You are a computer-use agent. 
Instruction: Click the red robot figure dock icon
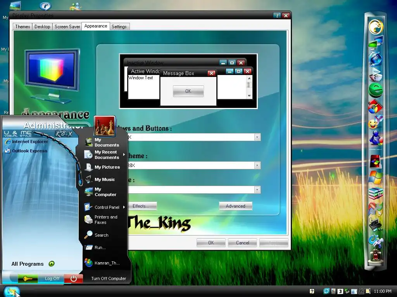click(x=375, y=256)
